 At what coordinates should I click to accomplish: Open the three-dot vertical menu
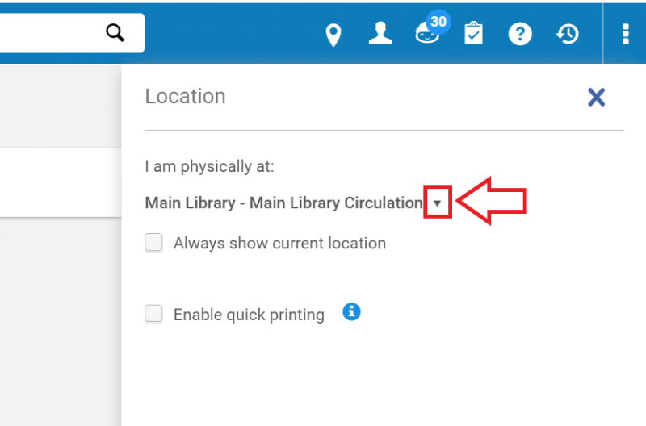click(x=625, y=34)
